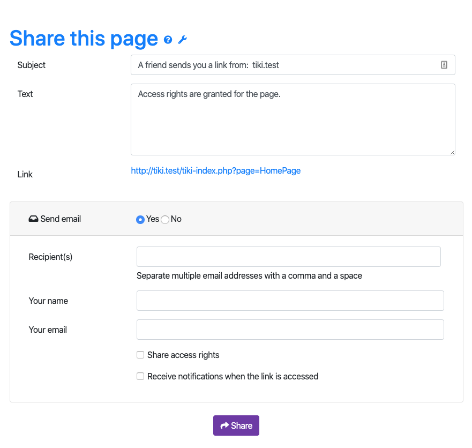Image resolution: width=472 pixels, height=448 pixels.
Task: Click the Your email input field
Action: [290, 330]
